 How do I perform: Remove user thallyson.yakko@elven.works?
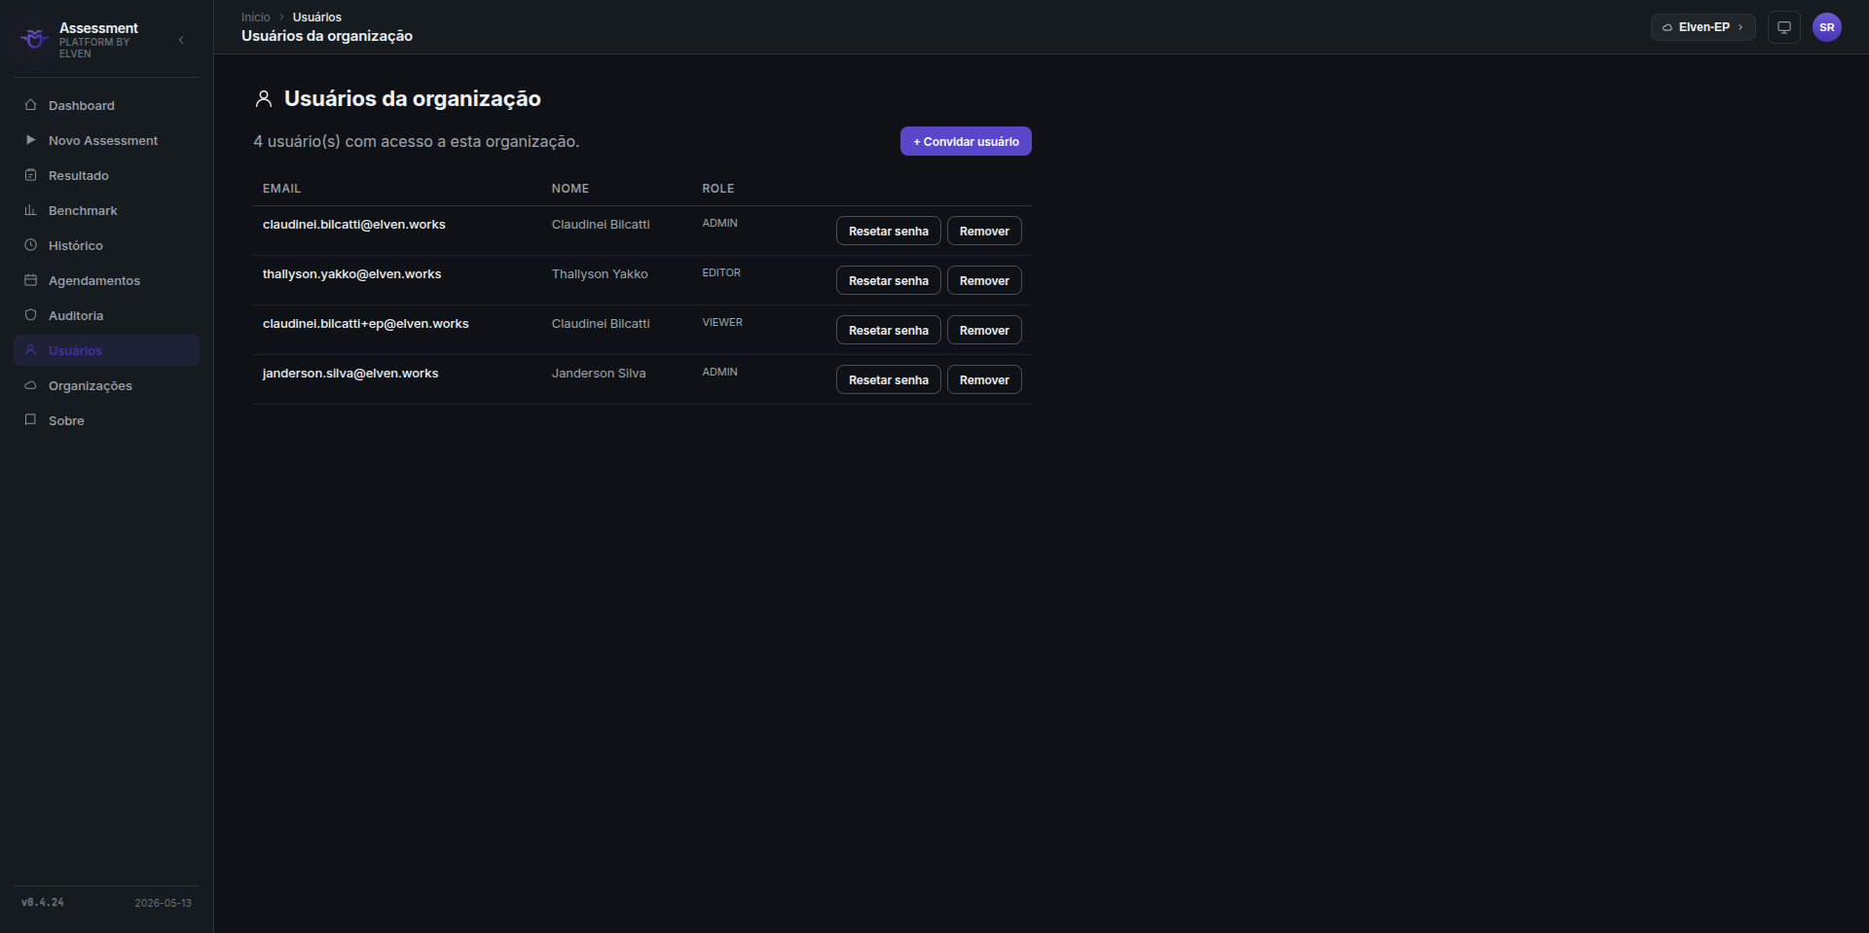click(984, 280)
